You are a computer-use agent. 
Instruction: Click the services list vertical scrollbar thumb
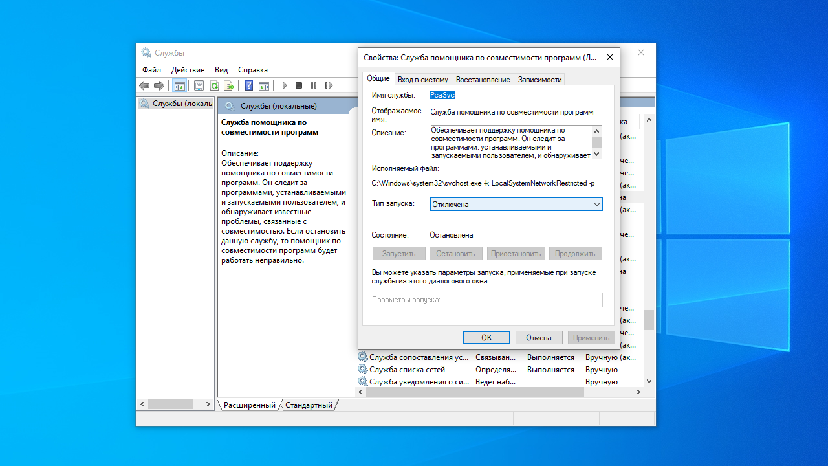(649, 320)
